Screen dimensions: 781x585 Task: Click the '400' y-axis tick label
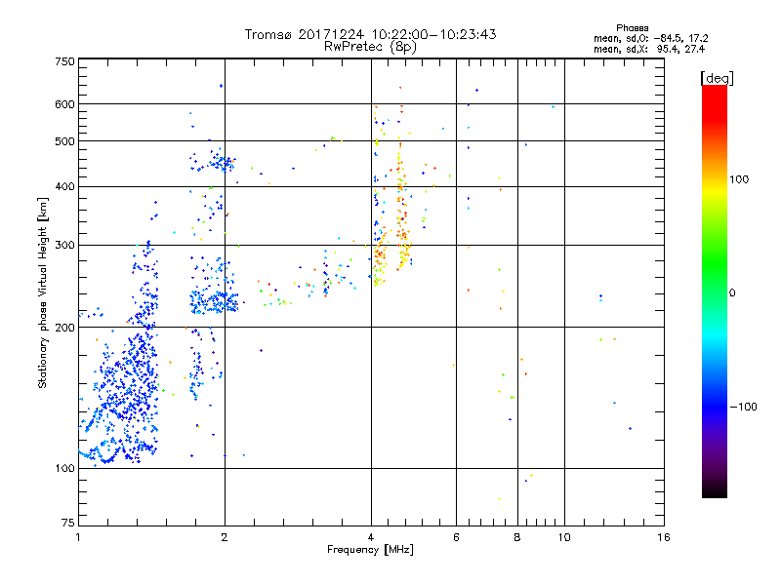point(65,187)
